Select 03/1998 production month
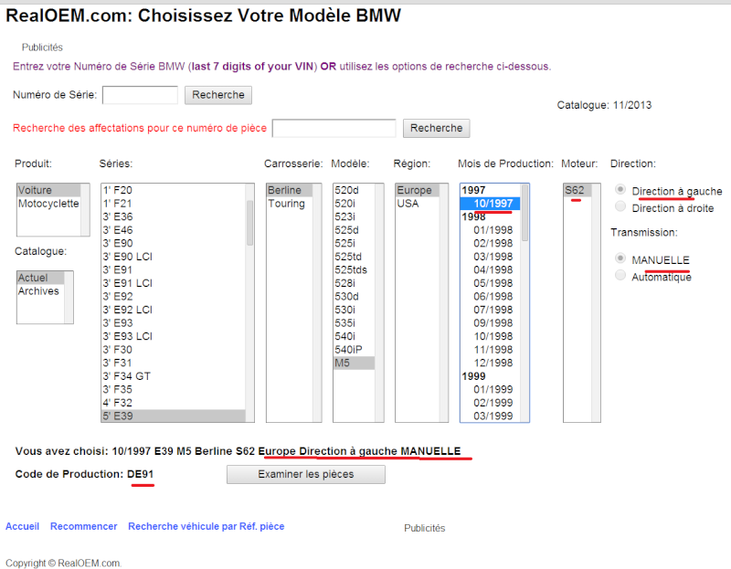Image resolution: width=731 pixels, height=569 pixels. [x=491, y=257]
